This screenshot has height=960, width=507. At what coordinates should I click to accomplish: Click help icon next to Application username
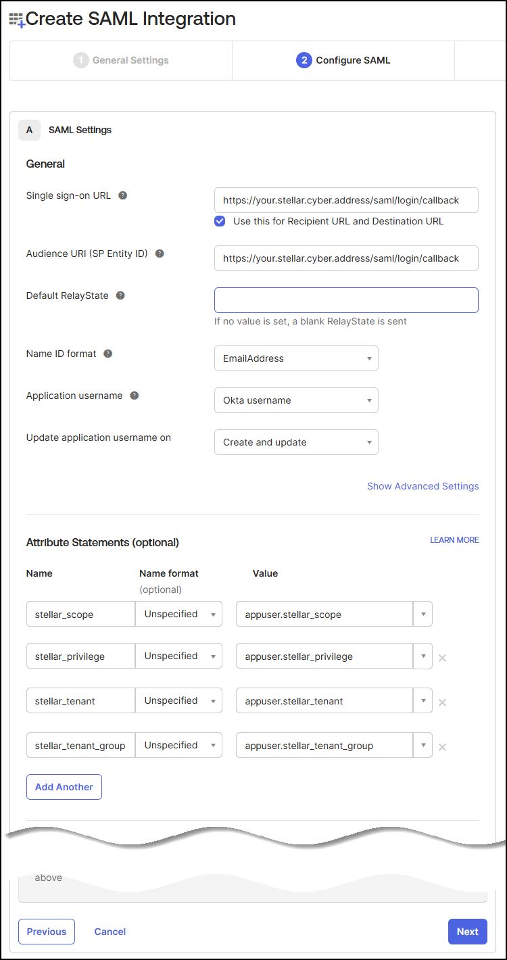[134, 395]
